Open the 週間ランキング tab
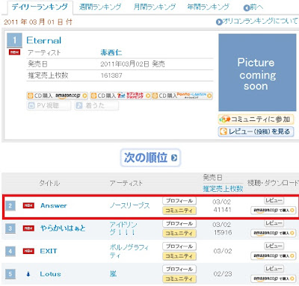 [100, 7]
